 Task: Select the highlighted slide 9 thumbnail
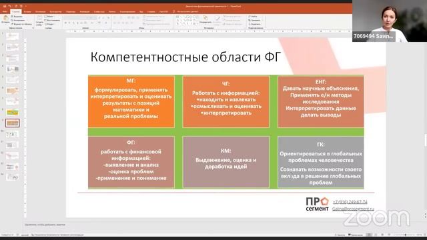click(x=13, y=123)
